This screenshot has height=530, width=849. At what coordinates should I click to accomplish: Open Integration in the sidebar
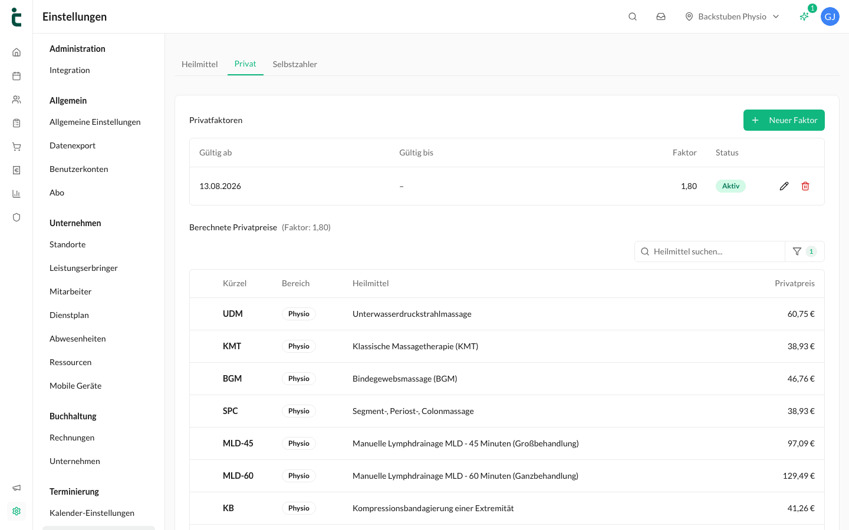coord(70,70)
